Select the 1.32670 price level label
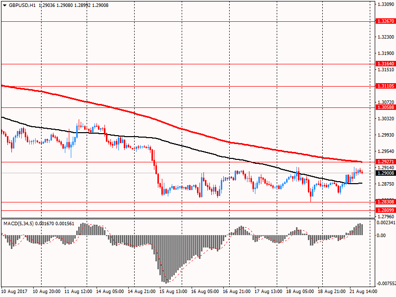 click(x=386, y=21)
